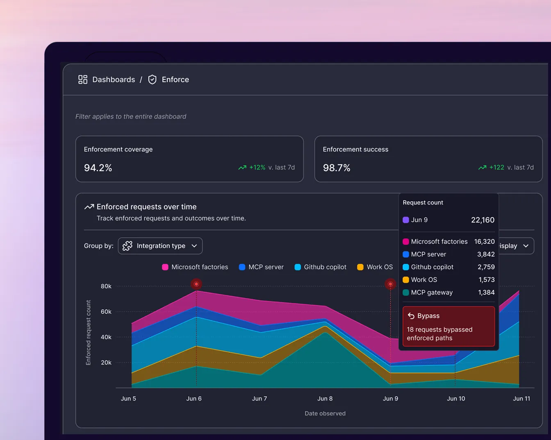Toggle Microsoft factories legend pink swatch

[165, 267]
